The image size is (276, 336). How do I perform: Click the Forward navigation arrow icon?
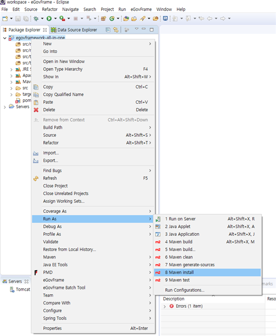click(x=223, y=19)
